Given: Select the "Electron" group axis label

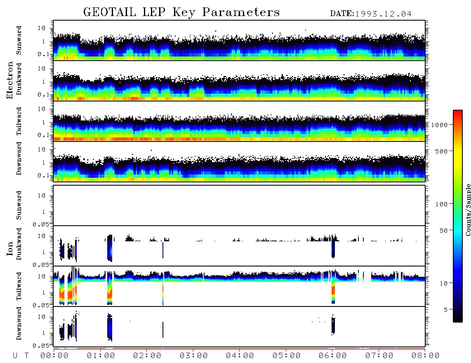Looking at the screenshot, I should (x=9, y=80).
